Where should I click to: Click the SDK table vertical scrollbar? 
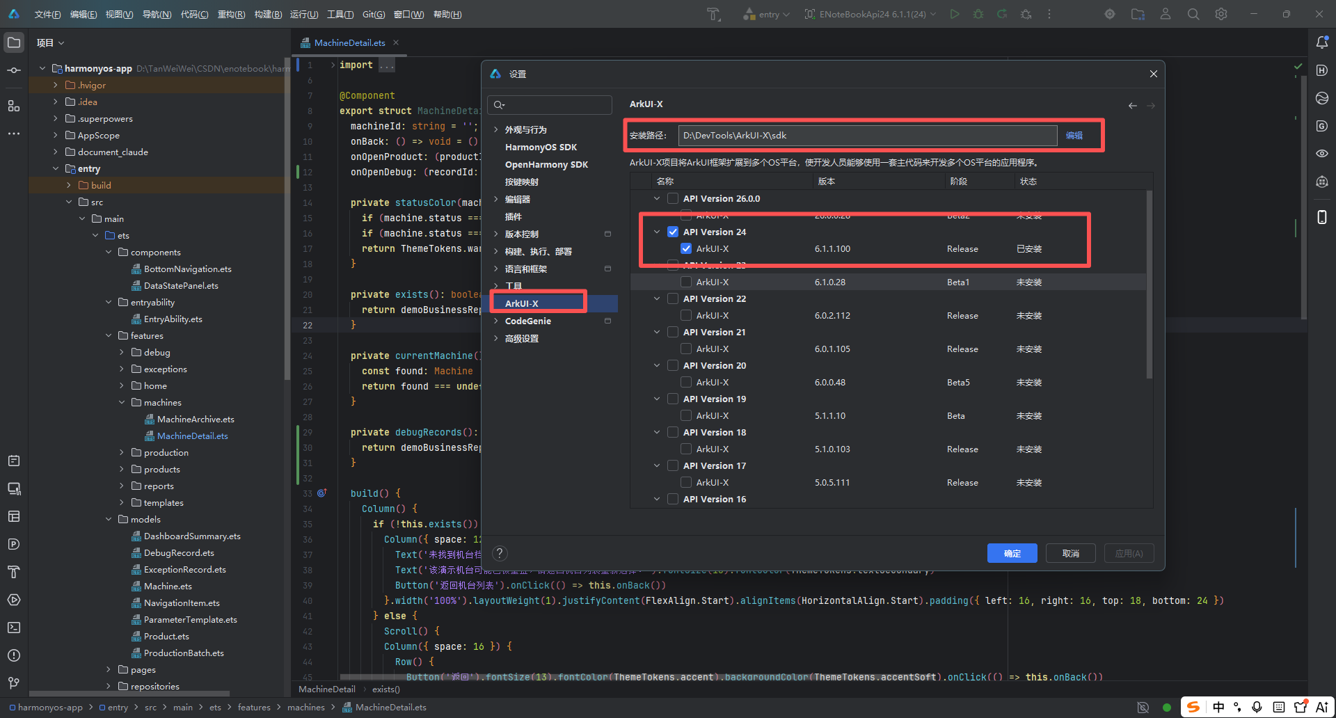(1149, 285)
